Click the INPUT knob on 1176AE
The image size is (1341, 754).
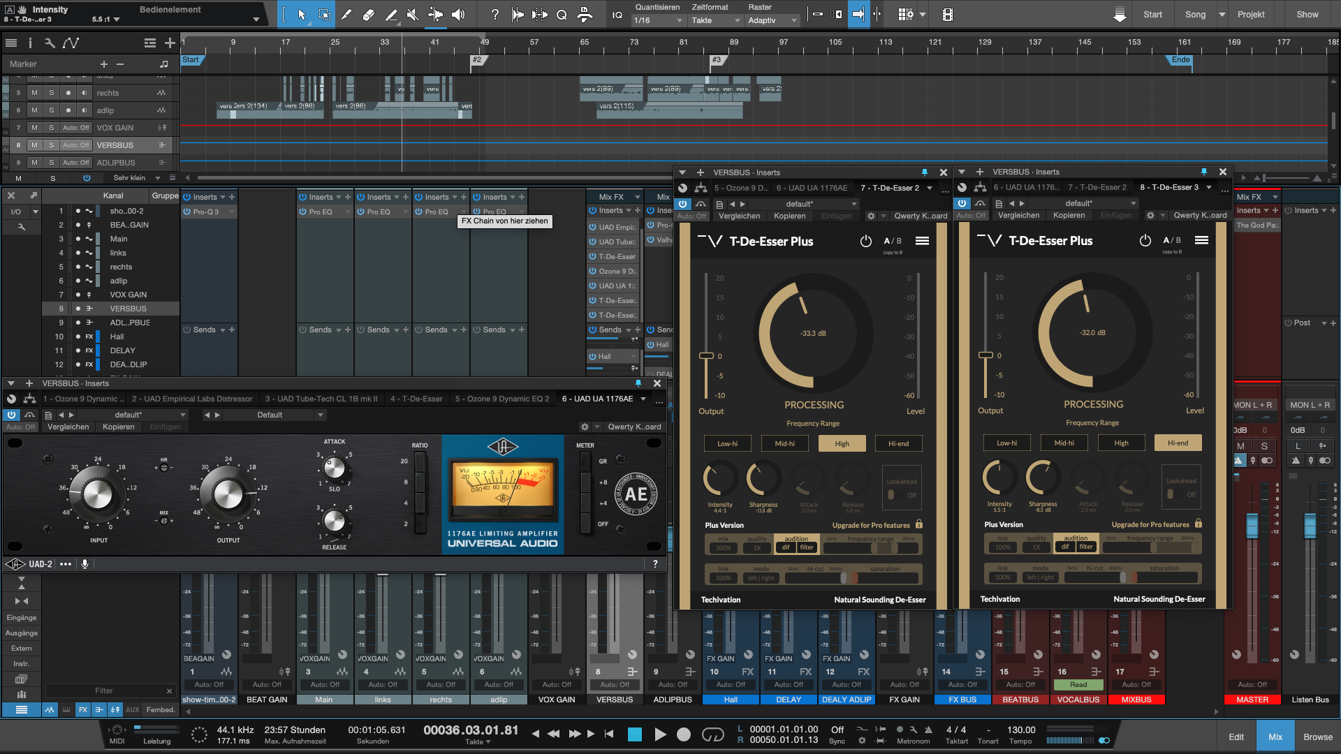98,494
